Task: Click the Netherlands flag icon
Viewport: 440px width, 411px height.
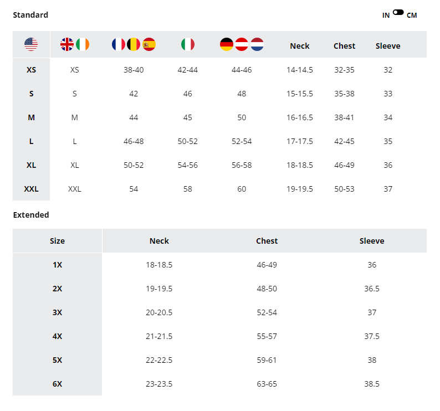Action: point(257,44)
